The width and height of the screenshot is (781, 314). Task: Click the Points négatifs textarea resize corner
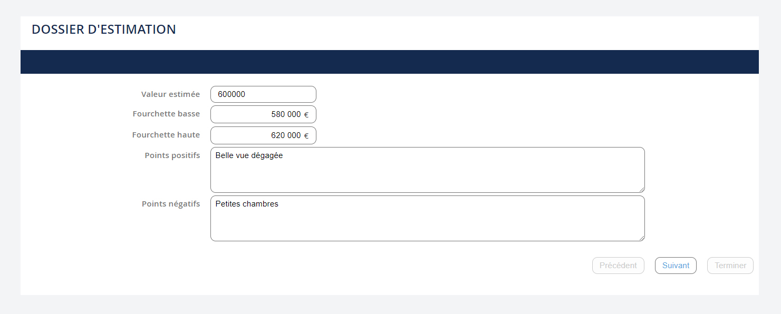(x=642, y=238)
